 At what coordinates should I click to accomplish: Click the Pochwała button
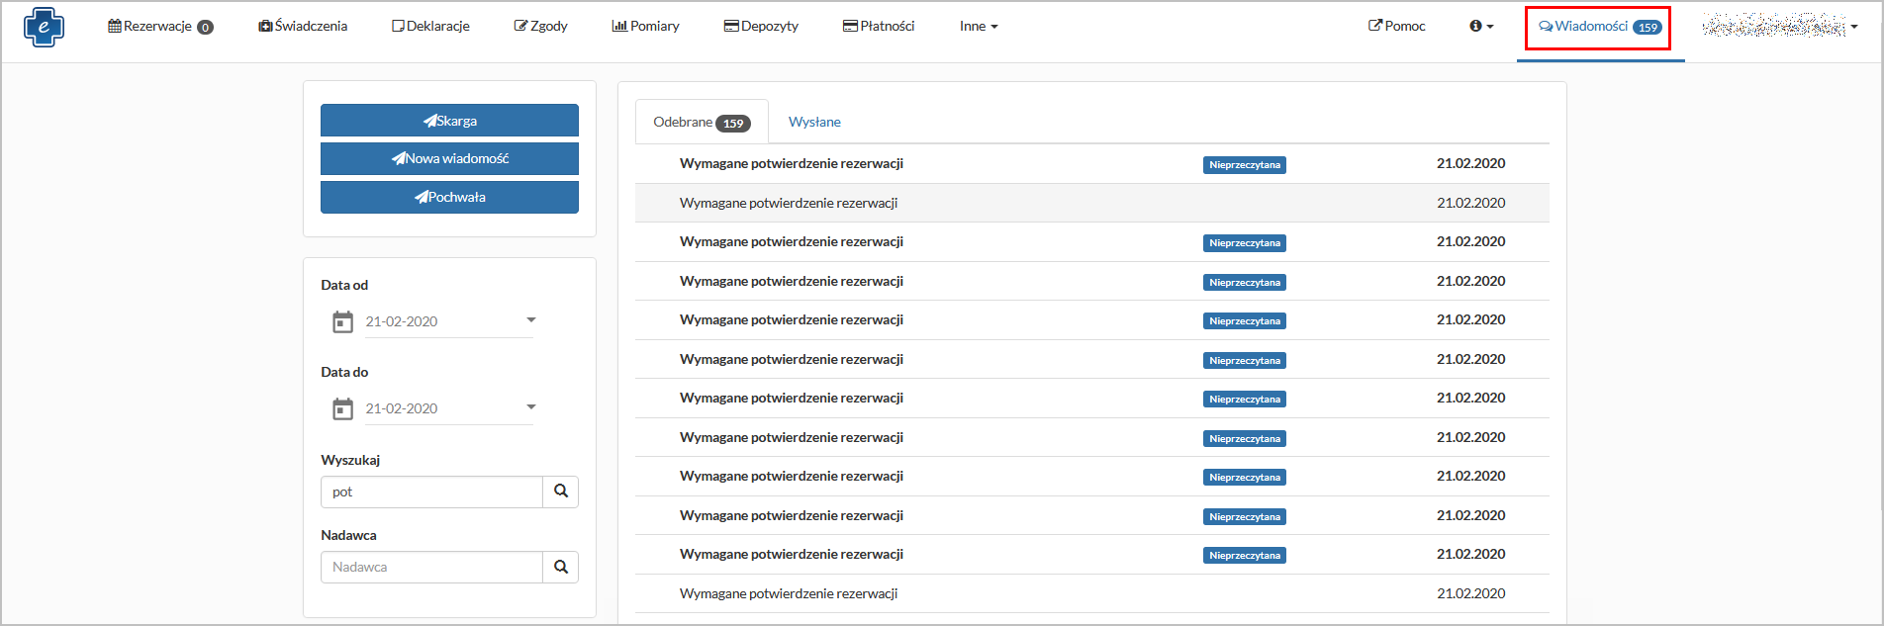[449, 197]
